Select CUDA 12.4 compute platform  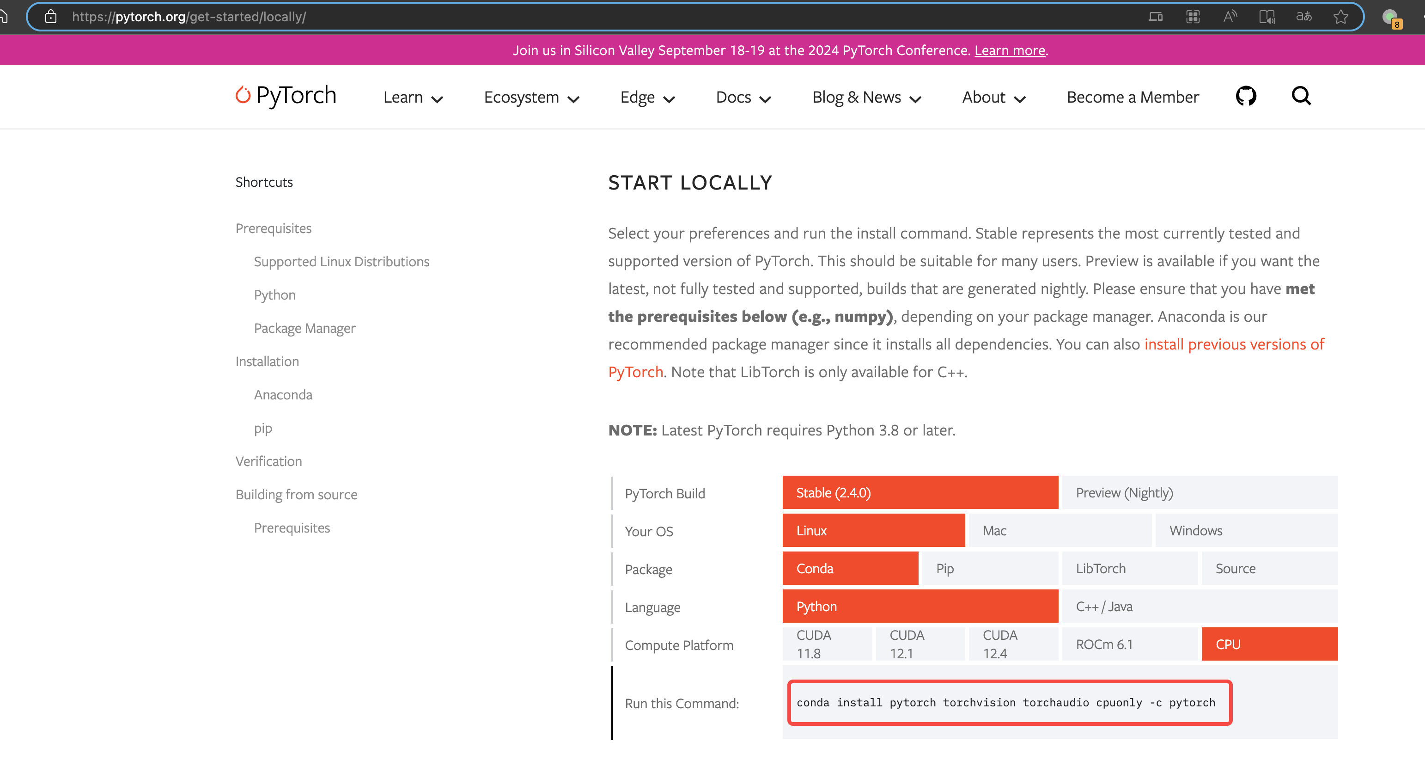pos(1013,644)
